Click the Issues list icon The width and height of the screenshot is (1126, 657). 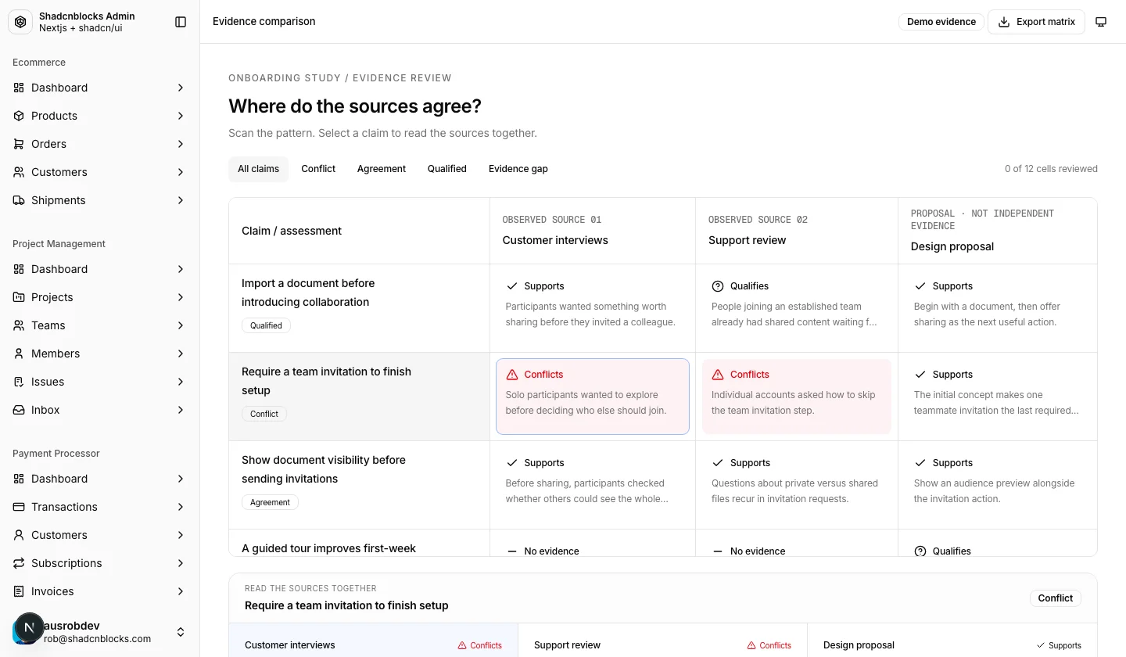19,382
